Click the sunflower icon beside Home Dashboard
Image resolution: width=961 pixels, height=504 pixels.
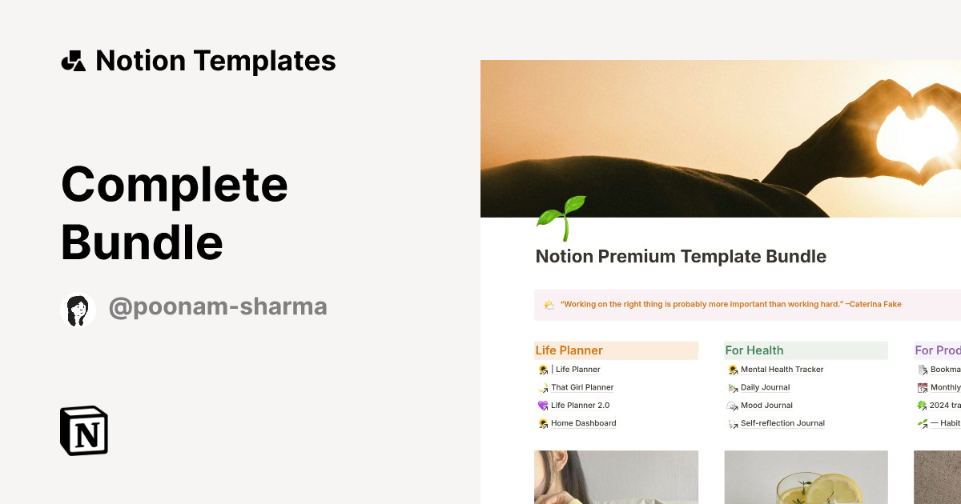542,423
